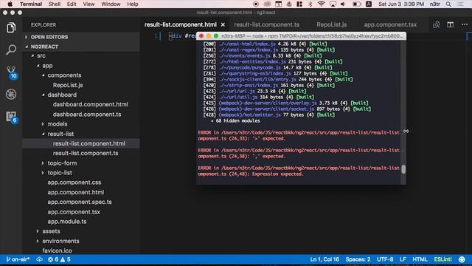Open Spotlight search in menu bar
The width and height of the screenshot is (472, 266).
(448, 4)
